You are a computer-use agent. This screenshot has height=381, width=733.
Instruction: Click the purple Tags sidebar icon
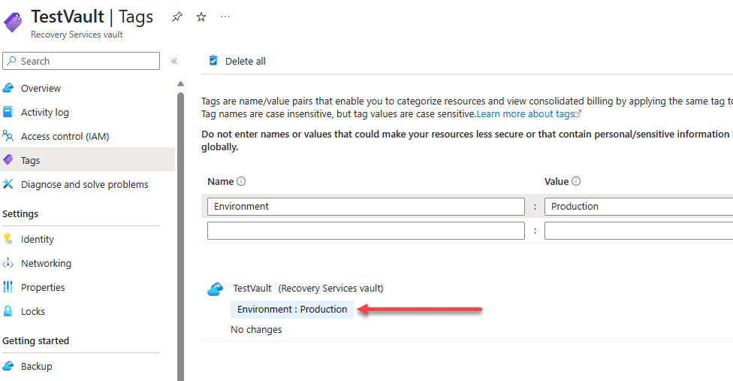click(8, 160)
